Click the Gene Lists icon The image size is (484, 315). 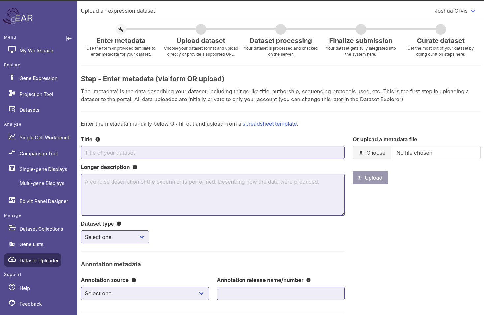[12, 244]
